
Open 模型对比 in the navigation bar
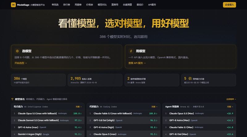102,5
